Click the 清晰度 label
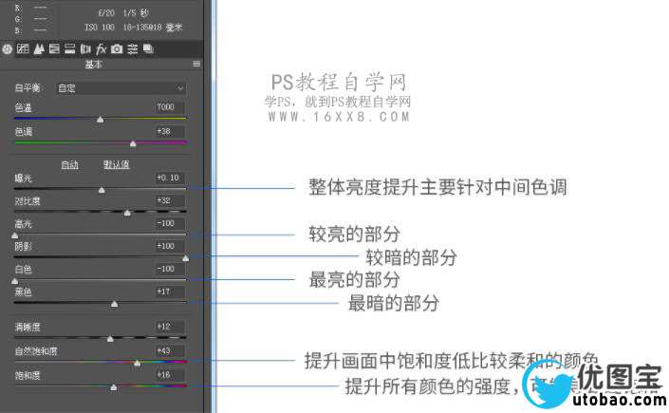The width and height of the screenshot is (669, 413). 28,328
